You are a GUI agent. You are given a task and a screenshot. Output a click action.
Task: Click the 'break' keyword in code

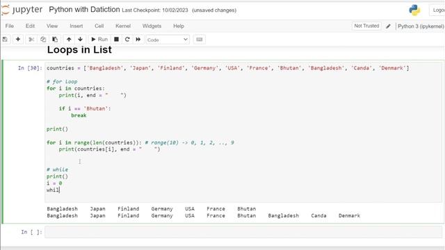pyautogui.click(x=79, y=115)
